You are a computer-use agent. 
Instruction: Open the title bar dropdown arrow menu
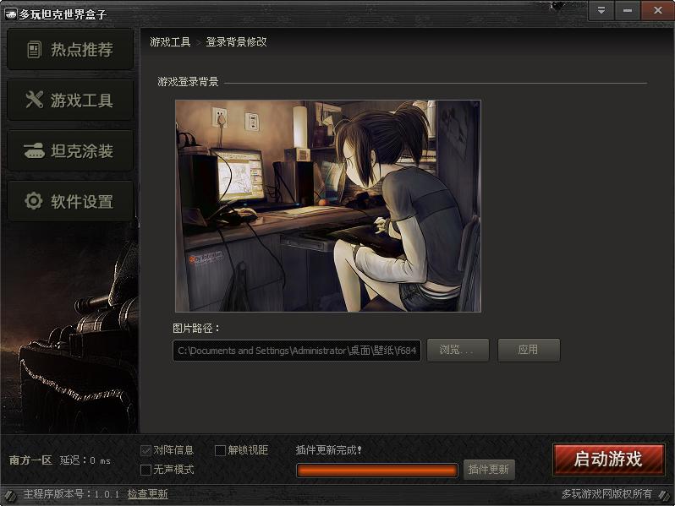(x=601, y=10)
